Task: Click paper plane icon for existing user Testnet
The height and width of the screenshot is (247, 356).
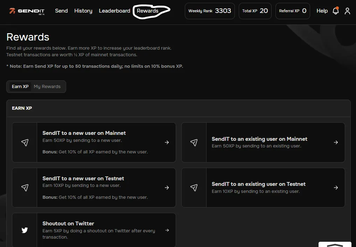Action: point(194,187)
